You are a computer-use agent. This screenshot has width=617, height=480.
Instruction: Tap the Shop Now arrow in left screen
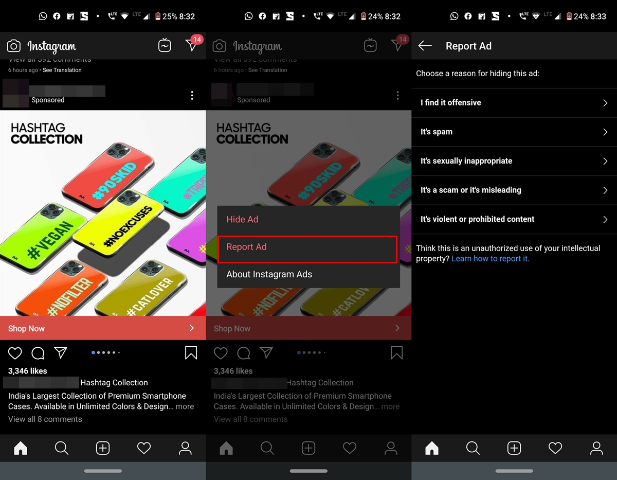click(192, 328)
